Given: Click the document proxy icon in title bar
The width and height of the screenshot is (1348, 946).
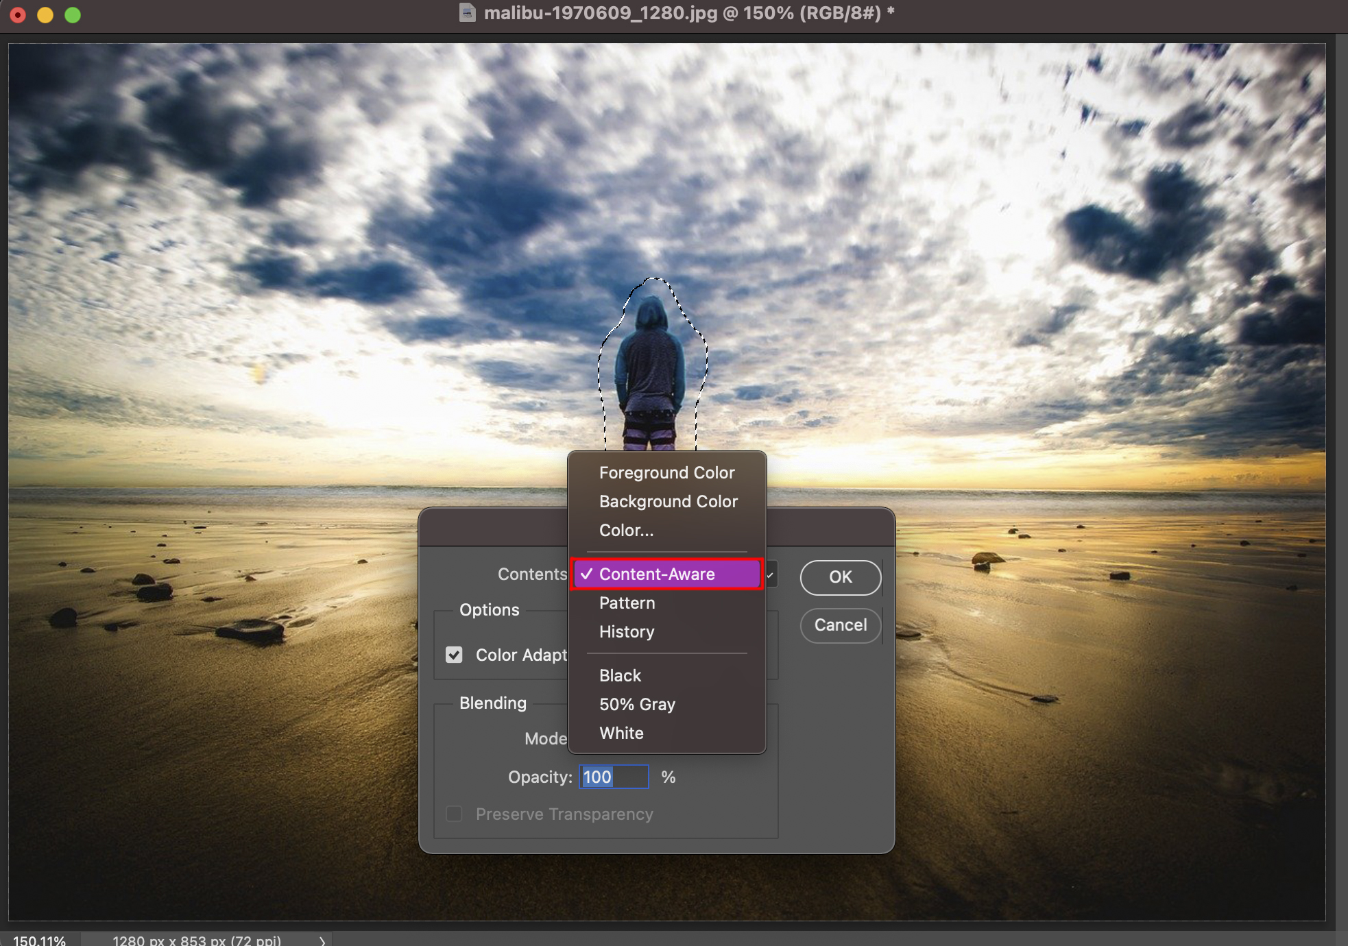Looking at the screenshot, I should [x=467, y=13].
